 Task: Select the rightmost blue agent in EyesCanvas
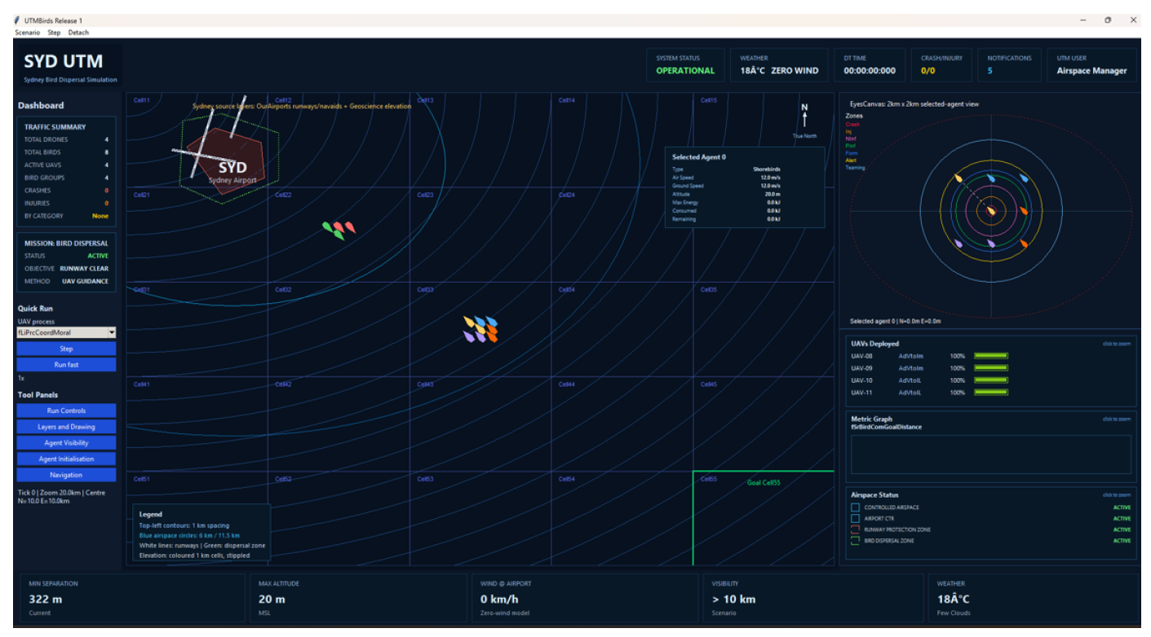(1023, 178)
